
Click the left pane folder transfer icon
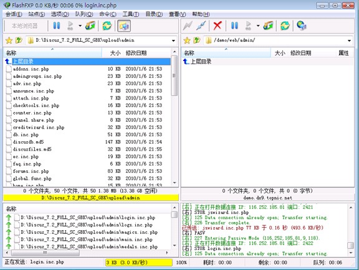[90, 26]
